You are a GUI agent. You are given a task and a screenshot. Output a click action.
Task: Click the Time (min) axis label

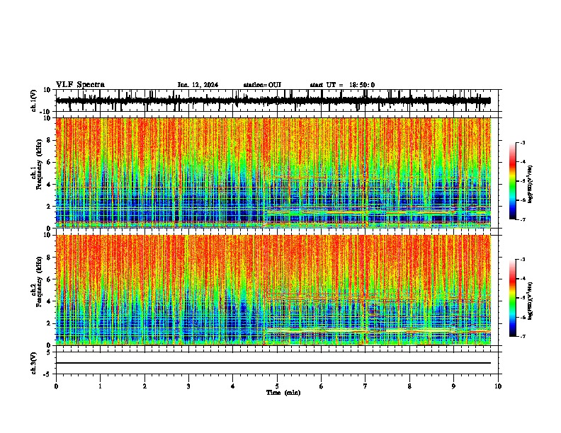[283, 393]
